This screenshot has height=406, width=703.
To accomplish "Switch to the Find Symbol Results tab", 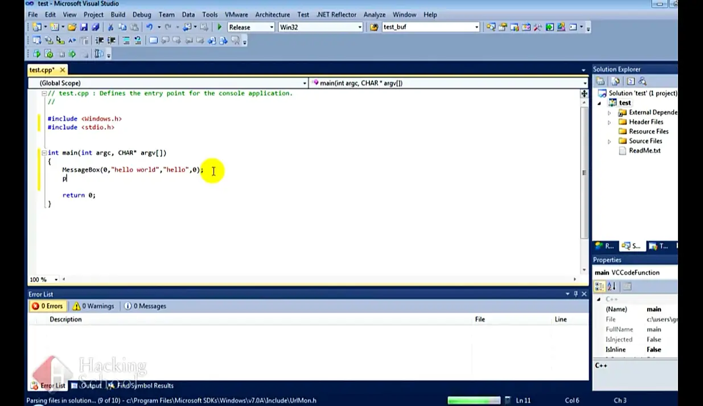I will pos(140,386).
